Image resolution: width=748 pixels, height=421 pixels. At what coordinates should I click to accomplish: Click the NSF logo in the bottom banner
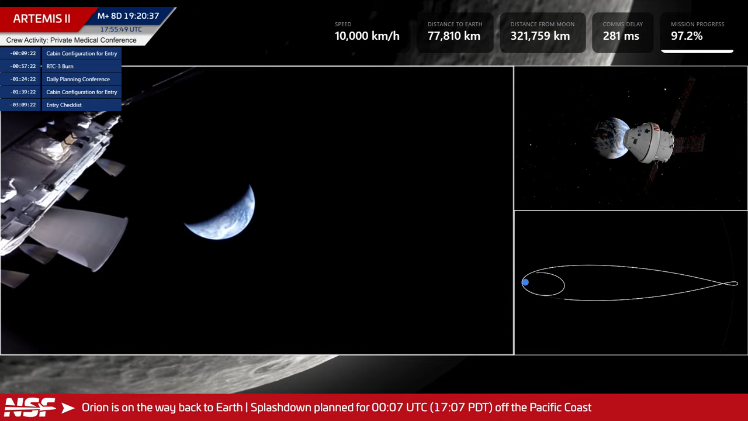tap(30, 408)
